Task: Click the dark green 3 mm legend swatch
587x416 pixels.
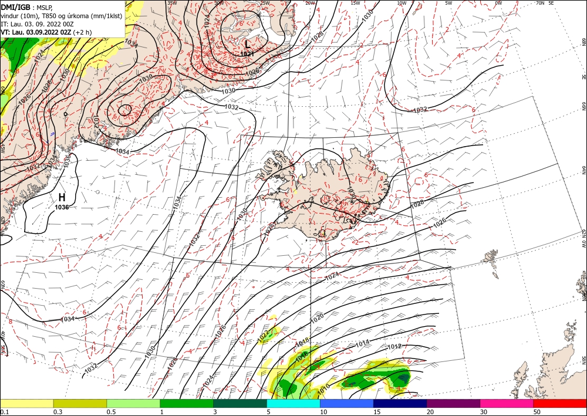Action: (x=240, y=403)
